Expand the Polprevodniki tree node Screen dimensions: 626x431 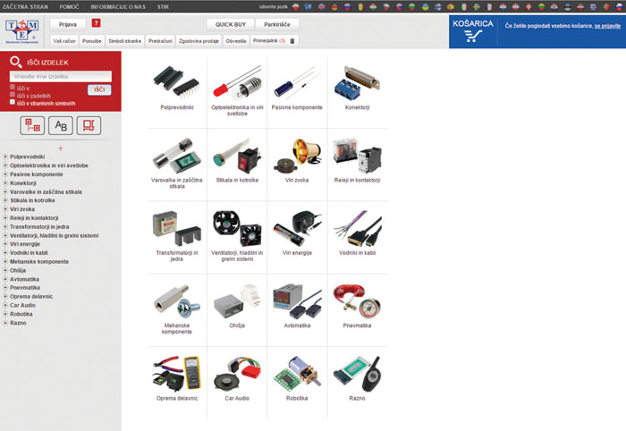point(5,156)
